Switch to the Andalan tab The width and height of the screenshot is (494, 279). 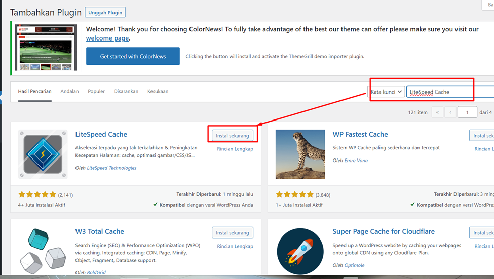tap(69, 91)
